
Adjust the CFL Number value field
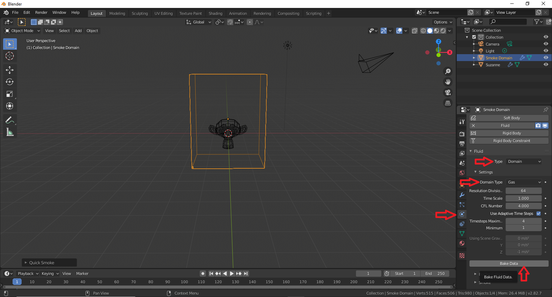[524, 206]
